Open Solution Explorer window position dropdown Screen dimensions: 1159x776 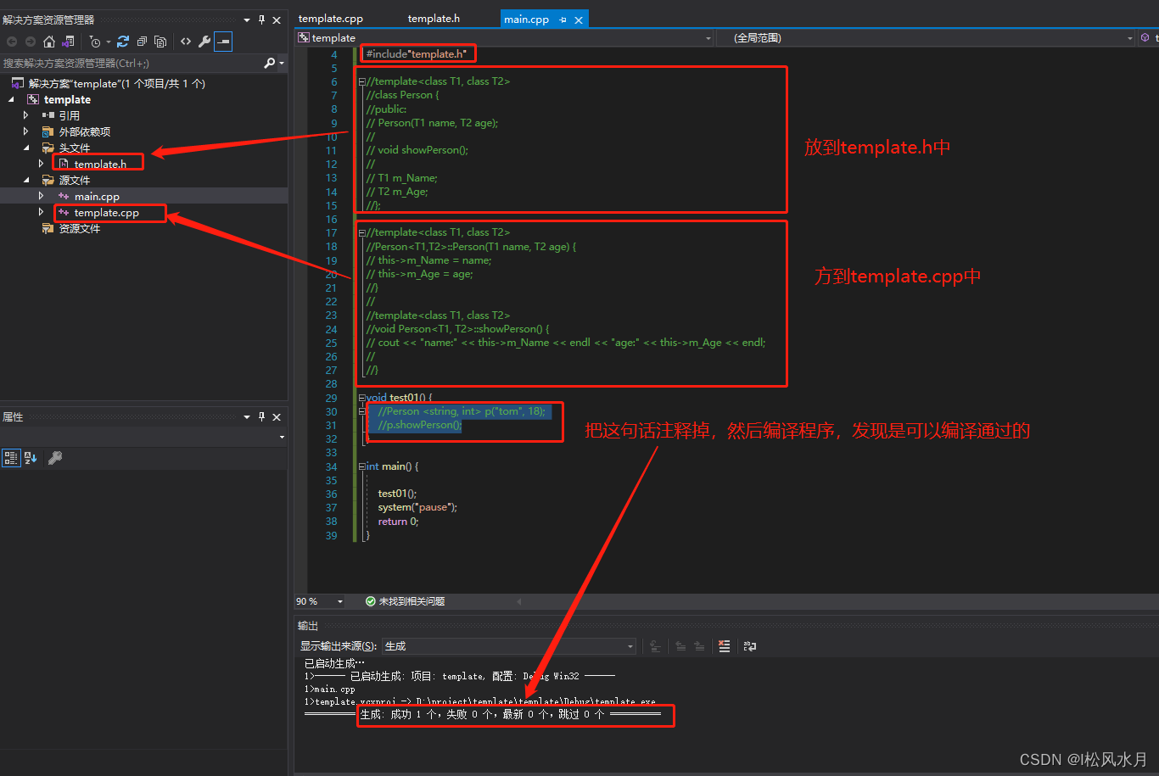pyautogui.click(x=247, y=20)
